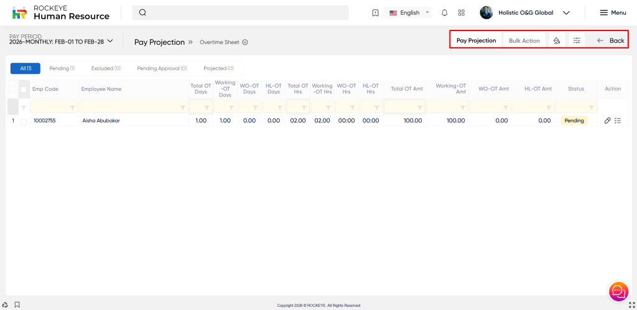Click the Bulk Action button
The width and height of the screenshot is (637, 310).
click(524, 40)
